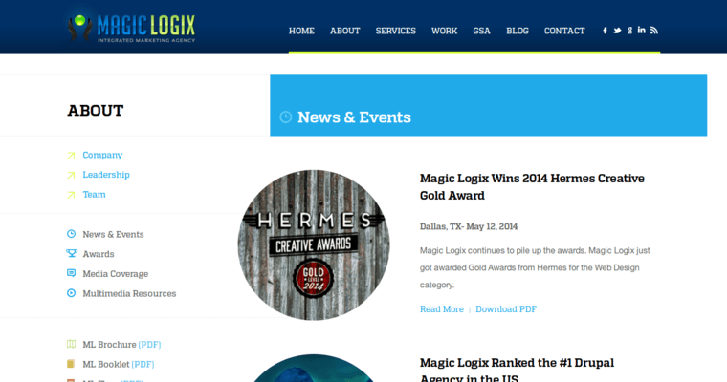
Task: Go to the About menu item
Action: pos(344,31)
